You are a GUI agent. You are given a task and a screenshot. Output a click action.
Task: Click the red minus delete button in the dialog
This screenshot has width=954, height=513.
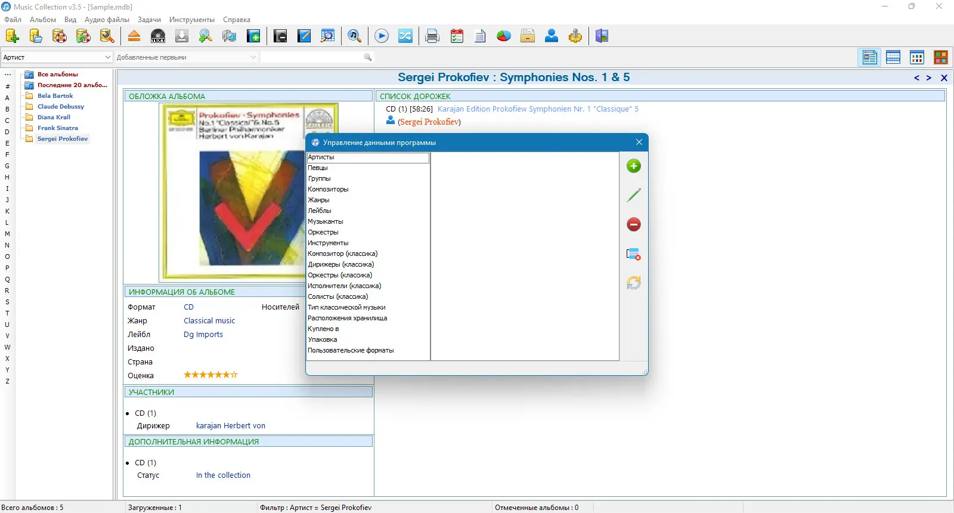tap(634, 224)
